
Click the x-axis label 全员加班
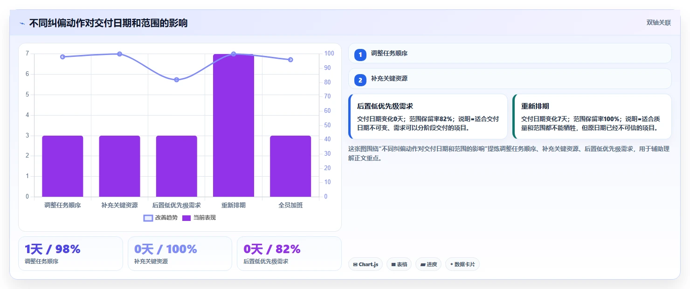pos(290,205)
